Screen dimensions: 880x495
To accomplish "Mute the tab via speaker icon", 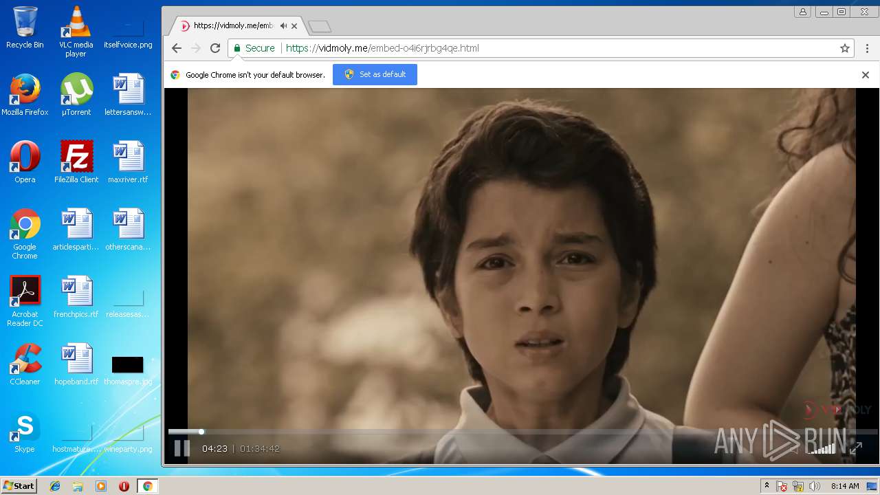I will [x=283, y=26].
